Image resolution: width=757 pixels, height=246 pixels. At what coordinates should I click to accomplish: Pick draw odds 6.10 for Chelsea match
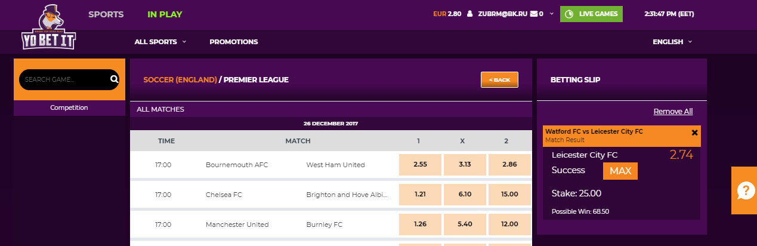click(x=465, y=195)
